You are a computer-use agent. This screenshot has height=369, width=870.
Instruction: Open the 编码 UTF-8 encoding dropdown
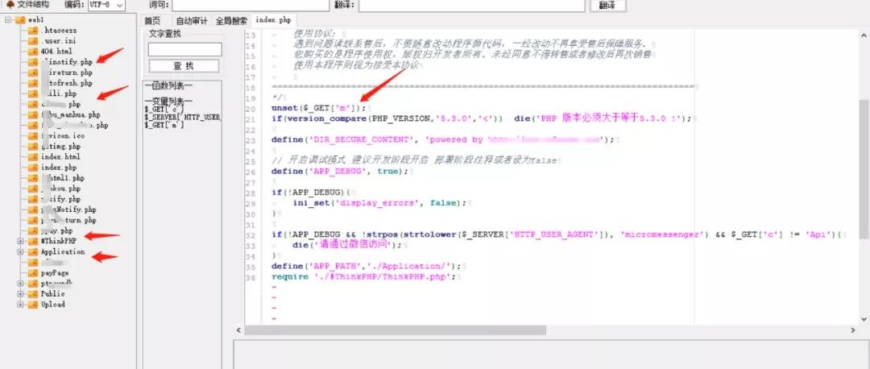point(106,5)
